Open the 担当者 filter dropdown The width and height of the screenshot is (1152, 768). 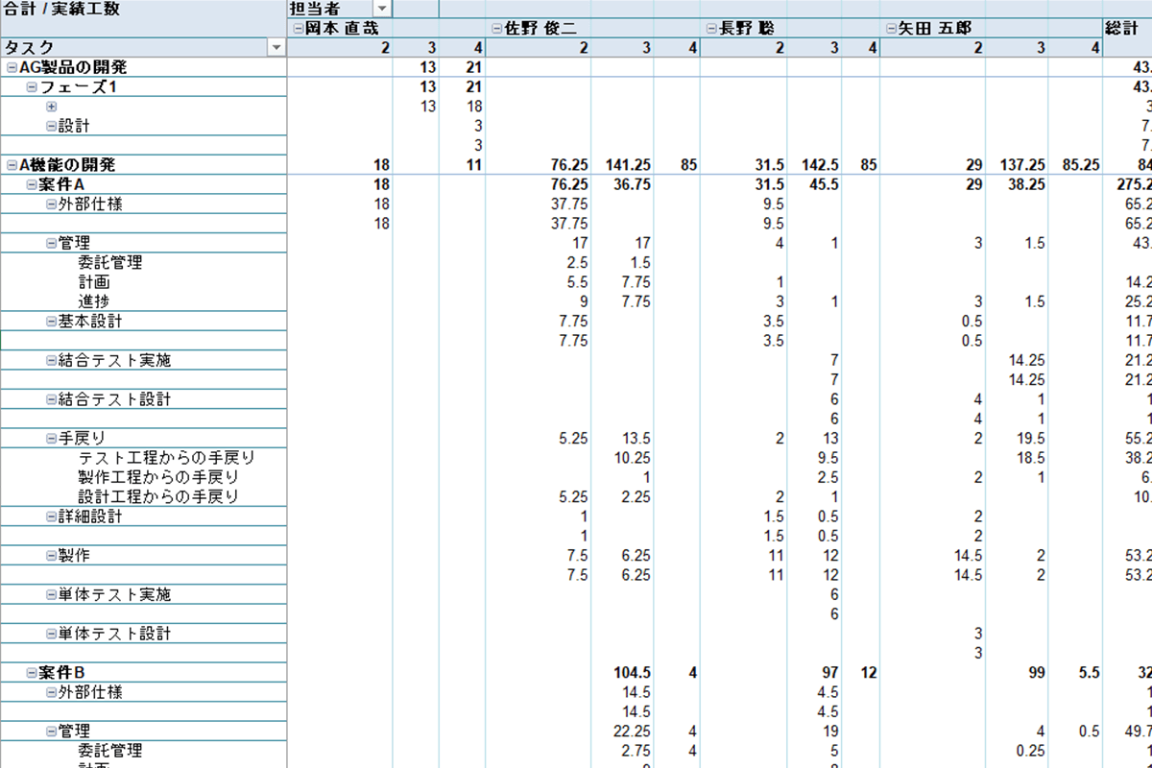click(382, 9)
